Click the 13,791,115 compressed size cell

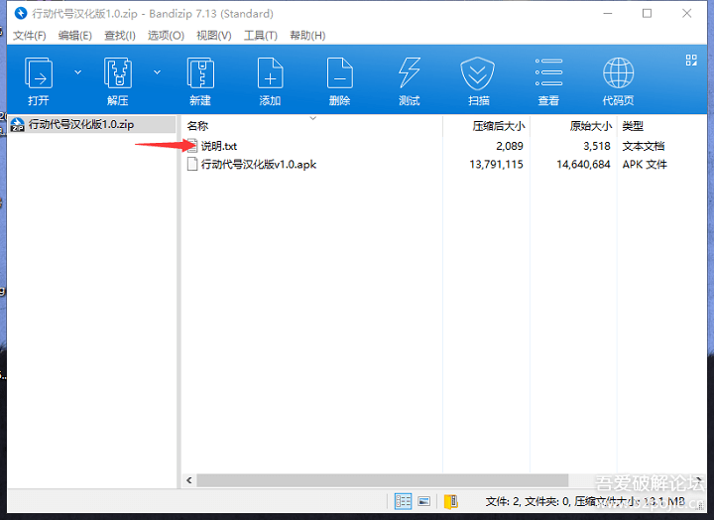tap(497, 165)
